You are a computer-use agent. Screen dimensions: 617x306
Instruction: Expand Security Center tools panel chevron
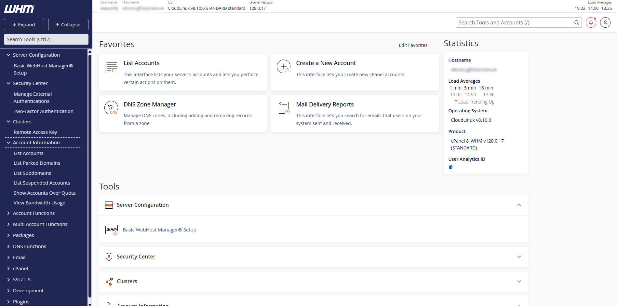(x=519, y=257)
